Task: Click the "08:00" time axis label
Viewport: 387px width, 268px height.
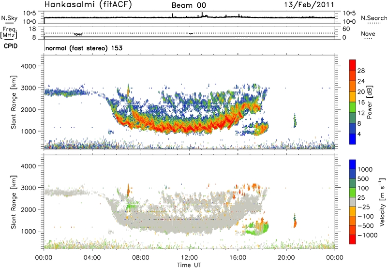Action: coord(141,258)
